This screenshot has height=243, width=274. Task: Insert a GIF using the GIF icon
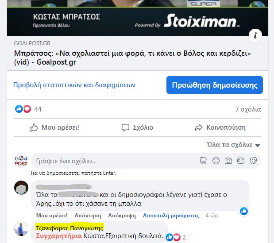click(241, 161)
